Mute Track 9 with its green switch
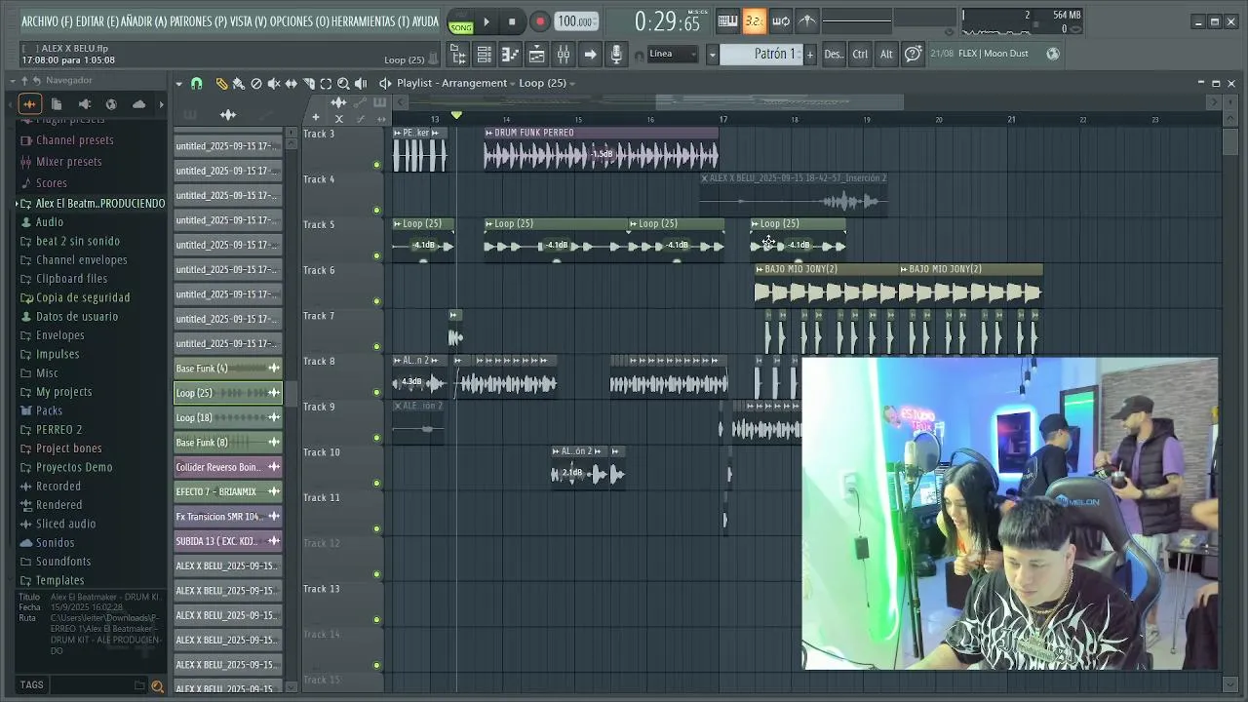This screenshot has width=1248, height=702. pyautogui.click(x=376, y=438)
